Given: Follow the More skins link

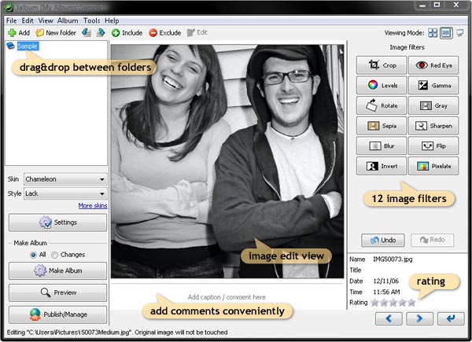Looking at the screenshot, I should click(x=92, y=205).
